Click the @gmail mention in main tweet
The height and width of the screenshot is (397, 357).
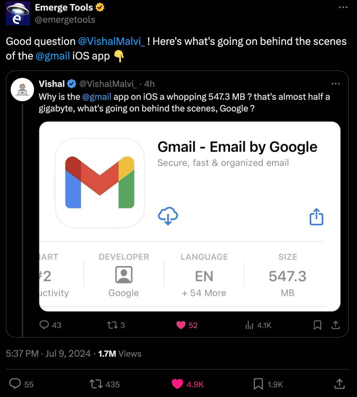53,56
